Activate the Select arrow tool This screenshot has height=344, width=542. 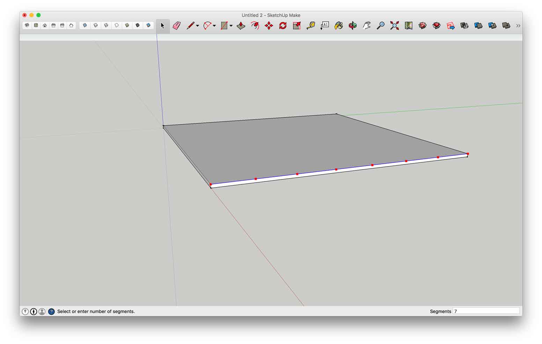point(163,25)
